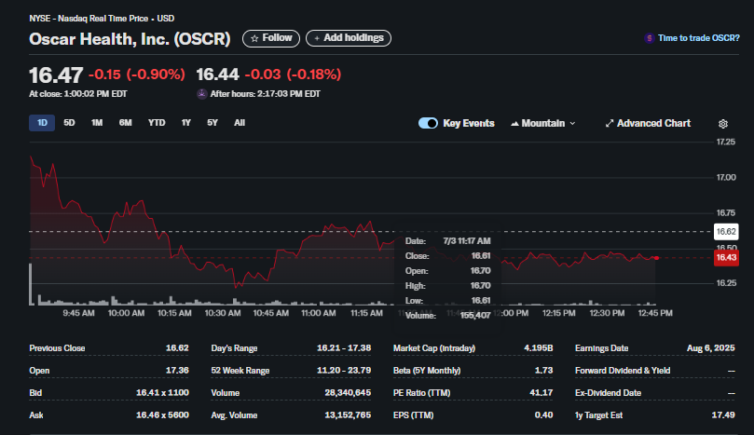Click the Ask value 16.46 x 5600
Image resolution: width=754 pixels, height=435 pixels.
pyautogui.click(x=162, y=415)
